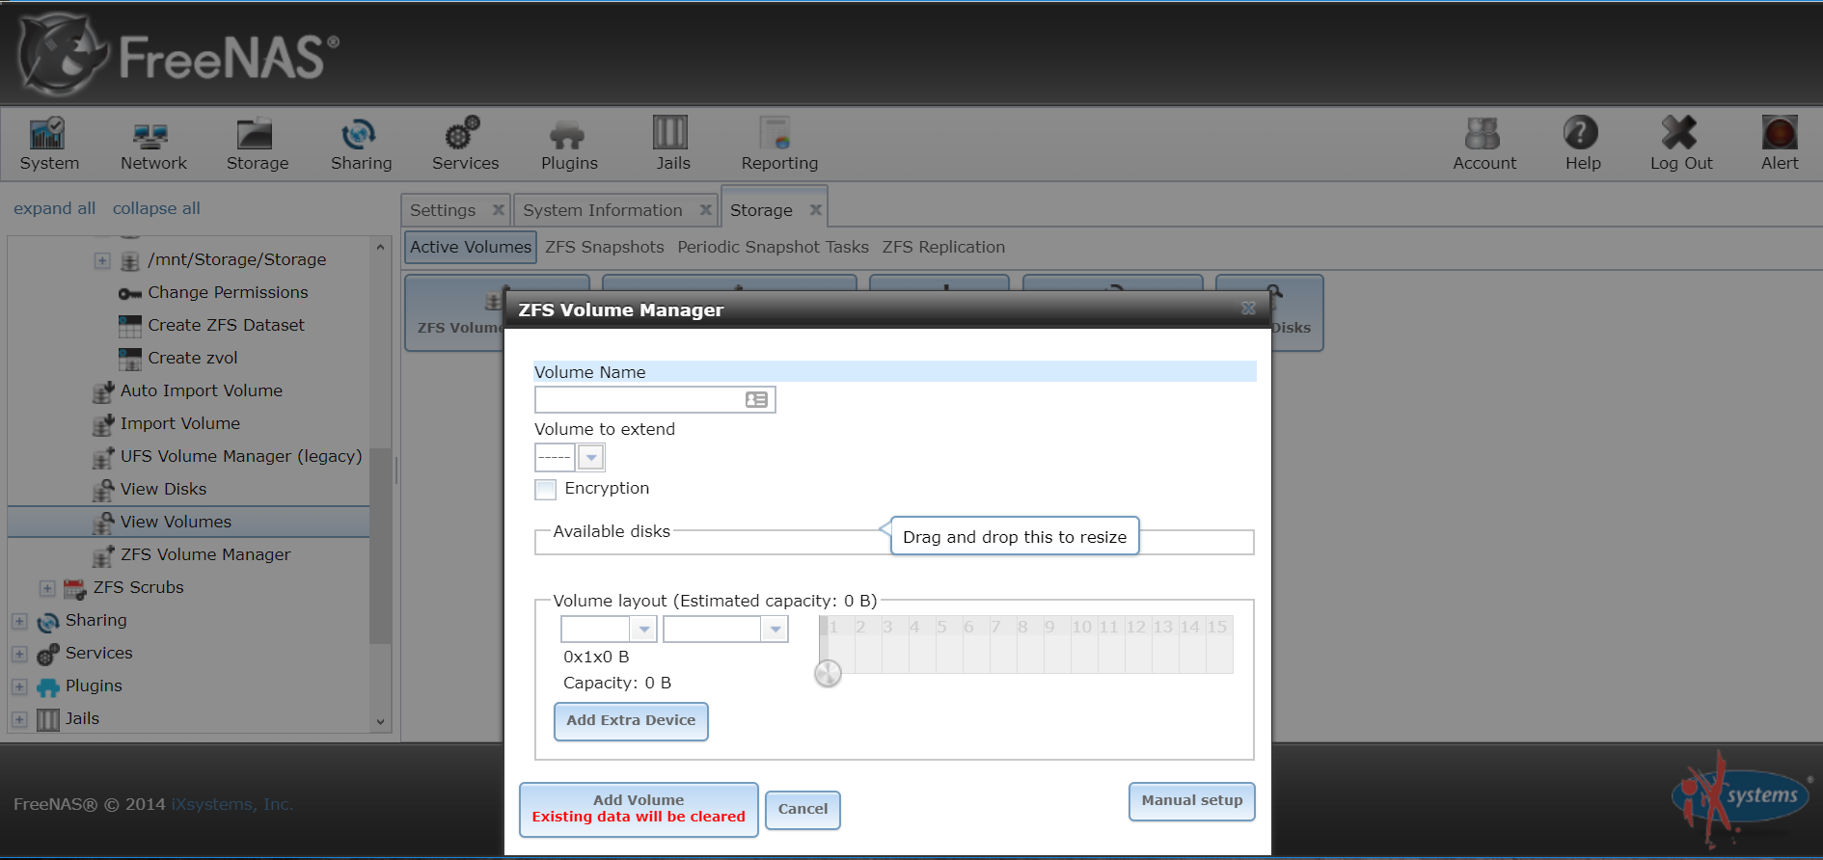
Task: Expand the Plugins tree node
Action: (19, 686)
